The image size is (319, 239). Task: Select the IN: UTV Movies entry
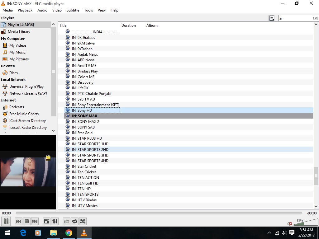[x=189, y=206]
